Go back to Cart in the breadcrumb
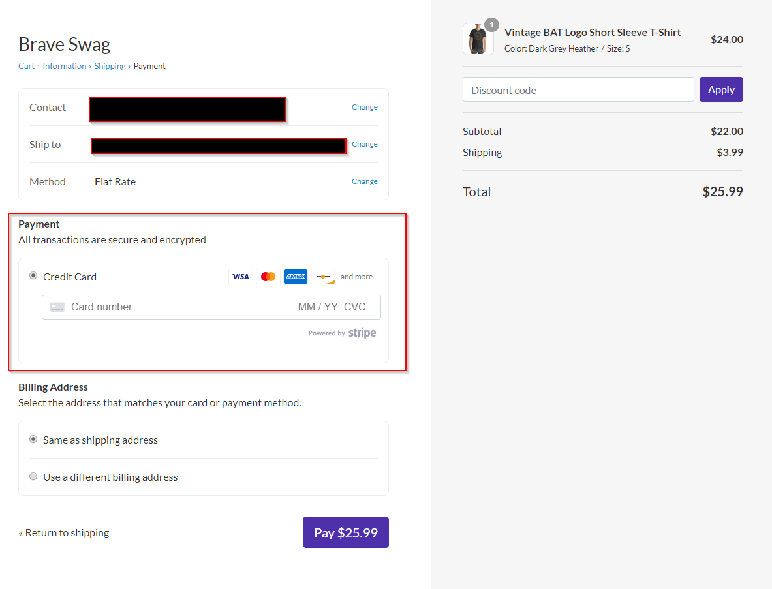 [26, 66]
